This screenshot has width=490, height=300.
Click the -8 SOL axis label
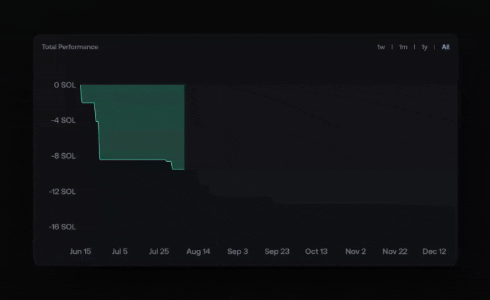point(63,156)
